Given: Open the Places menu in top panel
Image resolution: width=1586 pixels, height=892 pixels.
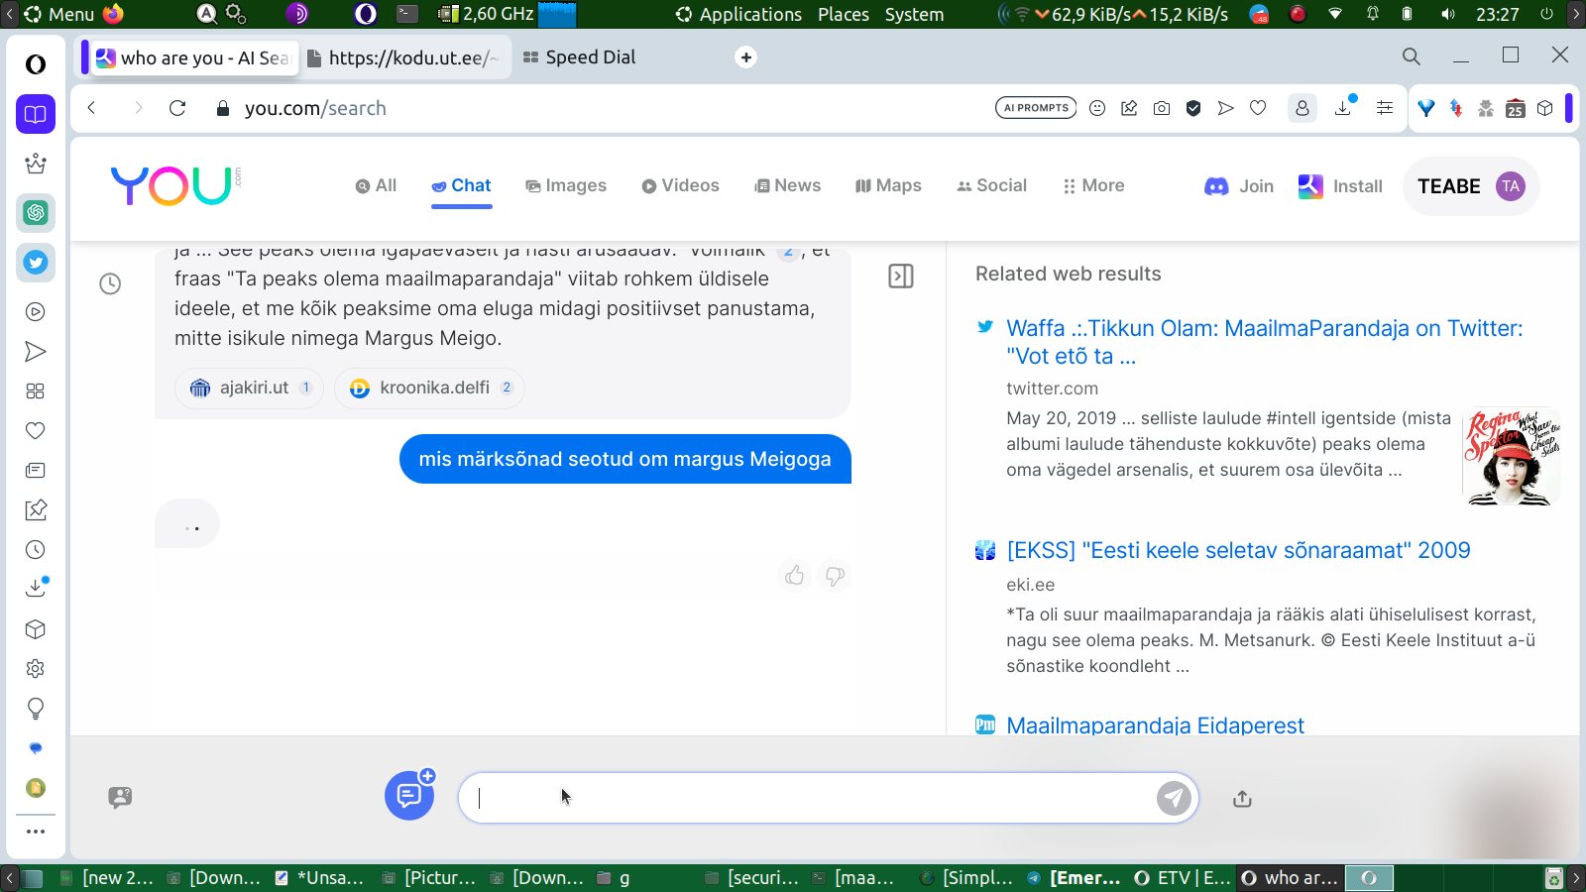Looking at the screenshot, I should pos(844,14).
